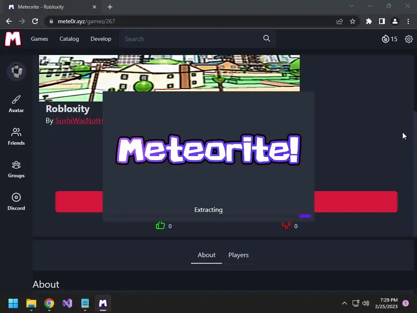417x313 pixels.
Task: Click the purple Extracting progress bar
Action: tap(305, 216)
